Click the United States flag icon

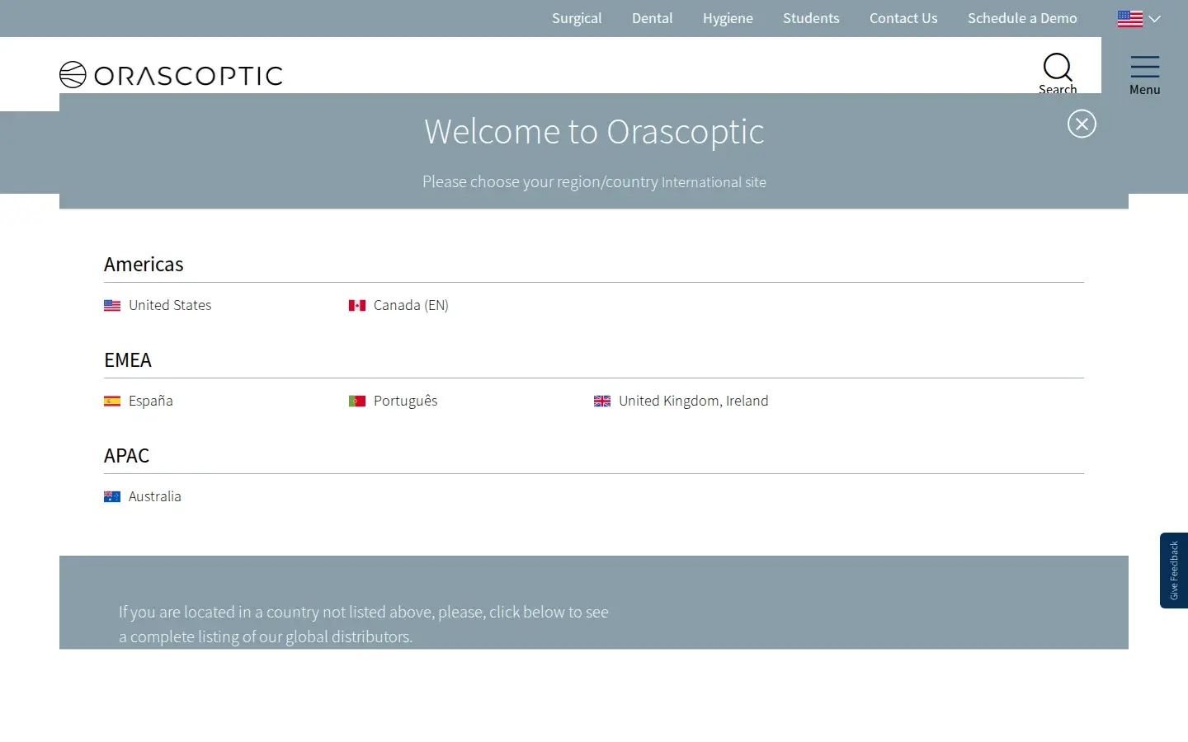point(112,306)
